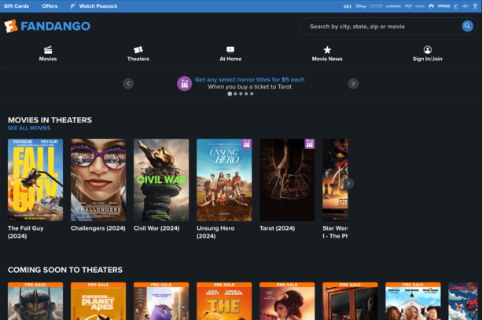Image resolution: width=482 pixels, height=320 pixels.
Task: Open the At Home screen icon
Action: coord(230,49)
